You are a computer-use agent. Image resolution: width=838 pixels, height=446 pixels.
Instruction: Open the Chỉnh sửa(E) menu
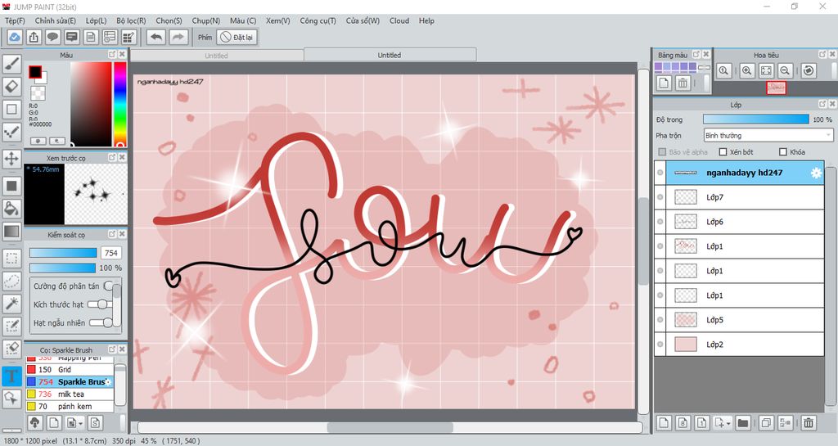click(x=56, y=20)
